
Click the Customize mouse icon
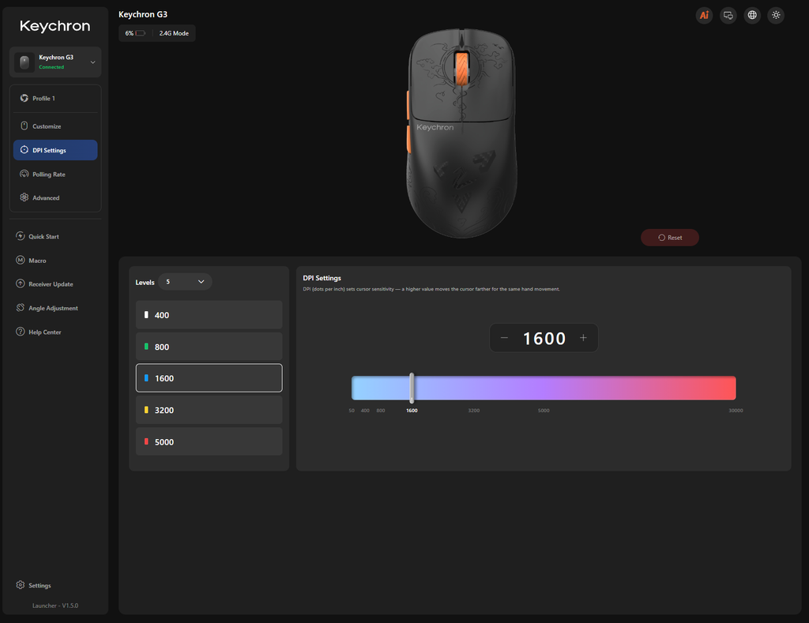pyautogui.click(x=24, y=126)
